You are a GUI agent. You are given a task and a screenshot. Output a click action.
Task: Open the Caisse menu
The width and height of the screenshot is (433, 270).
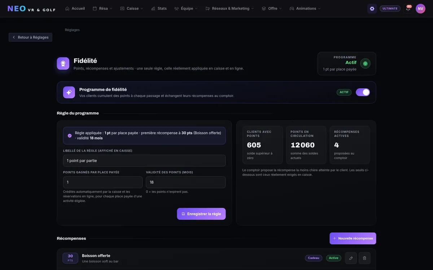click(x=132, y=8)
